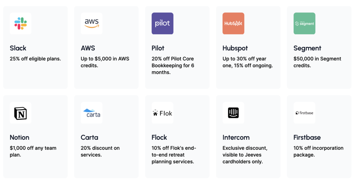Click the Firstbase logo icon
This screenshot has width=356, height=183.
point(304,113)
